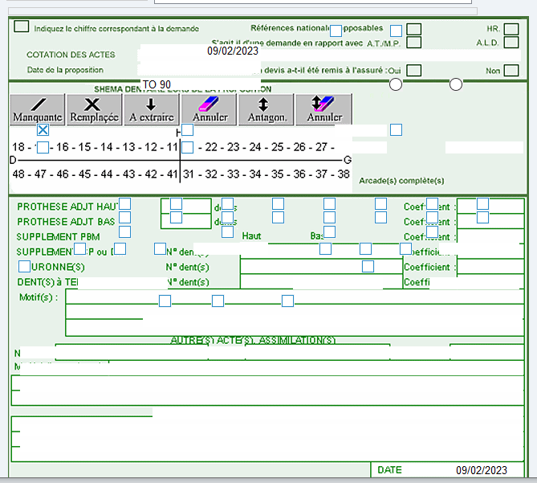Image resolution: width=537 pixels, height=483 pixels.
Task: Click the Annuler button with arrow and eraser
Action: (x=323, y=109)
